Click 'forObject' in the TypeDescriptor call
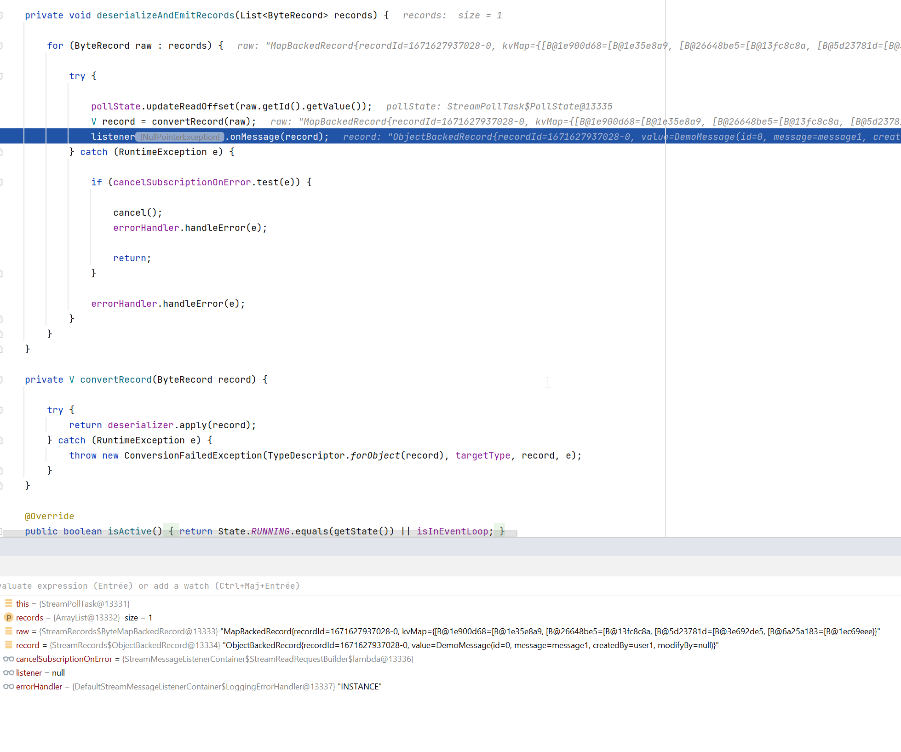 375,455
